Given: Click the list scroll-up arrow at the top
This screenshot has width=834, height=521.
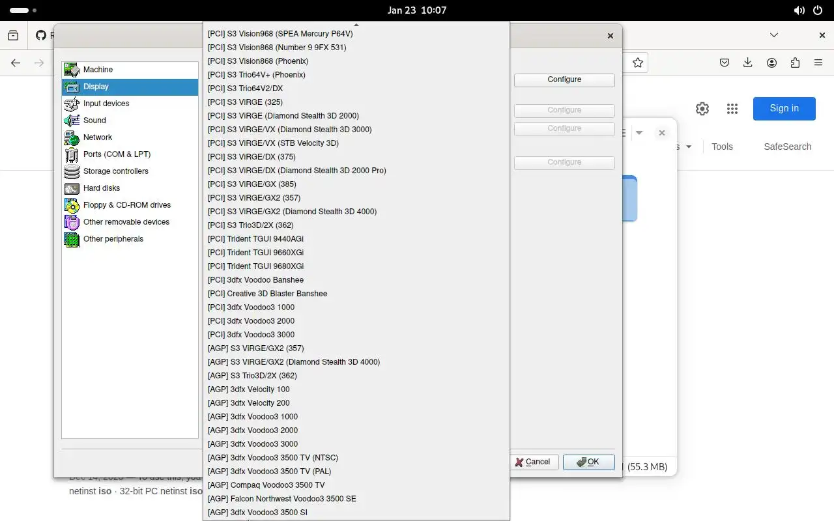Looking at the screenshot, I should click(x=356, y=25).
